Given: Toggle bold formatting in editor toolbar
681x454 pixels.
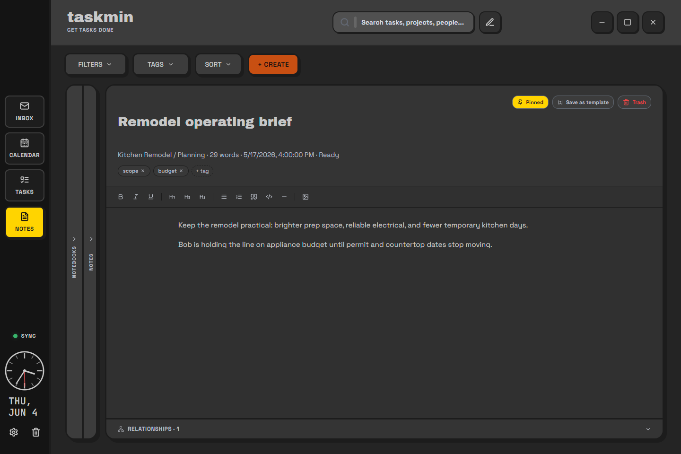Looking at the screenshot, I should pyautogui.click(x=121, y=197).
